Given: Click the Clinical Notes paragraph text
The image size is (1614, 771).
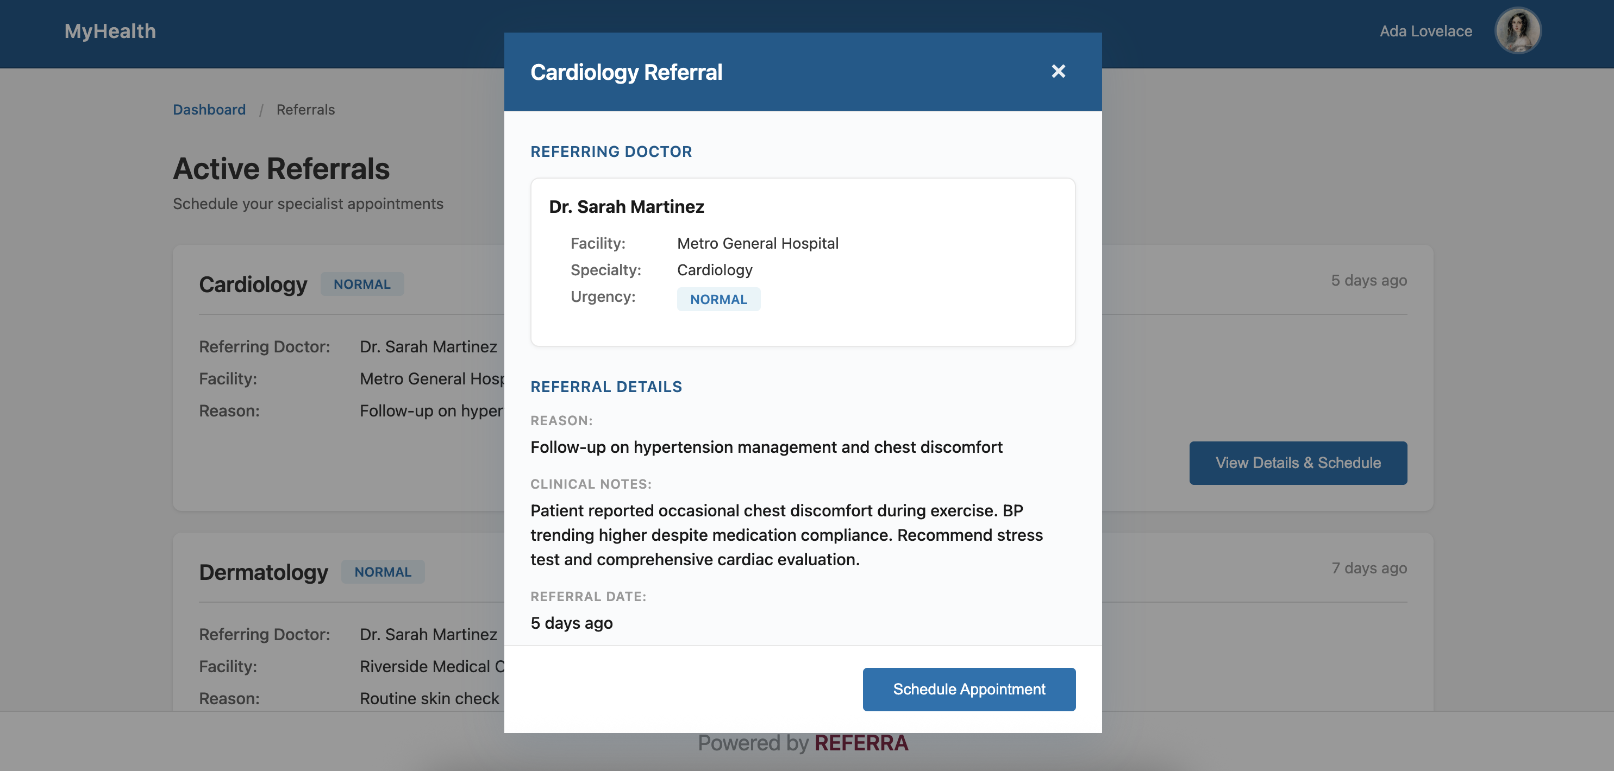Looking at the screenshot, I should point(786,535).
